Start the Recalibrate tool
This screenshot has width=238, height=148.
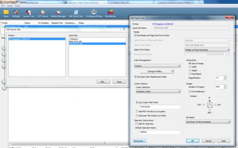(110, 13)
